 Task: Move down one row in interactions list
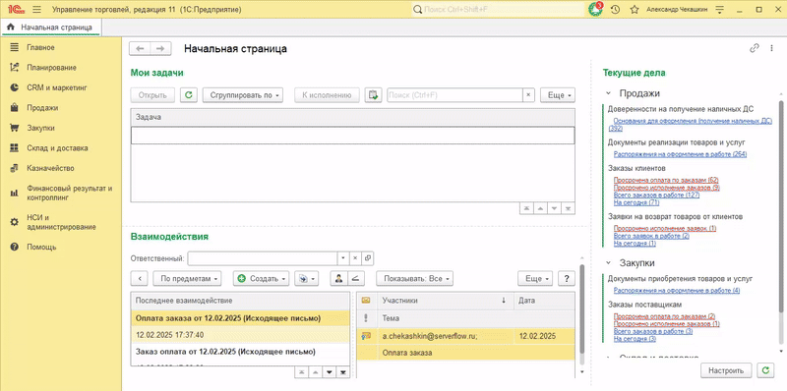point(330,372)
